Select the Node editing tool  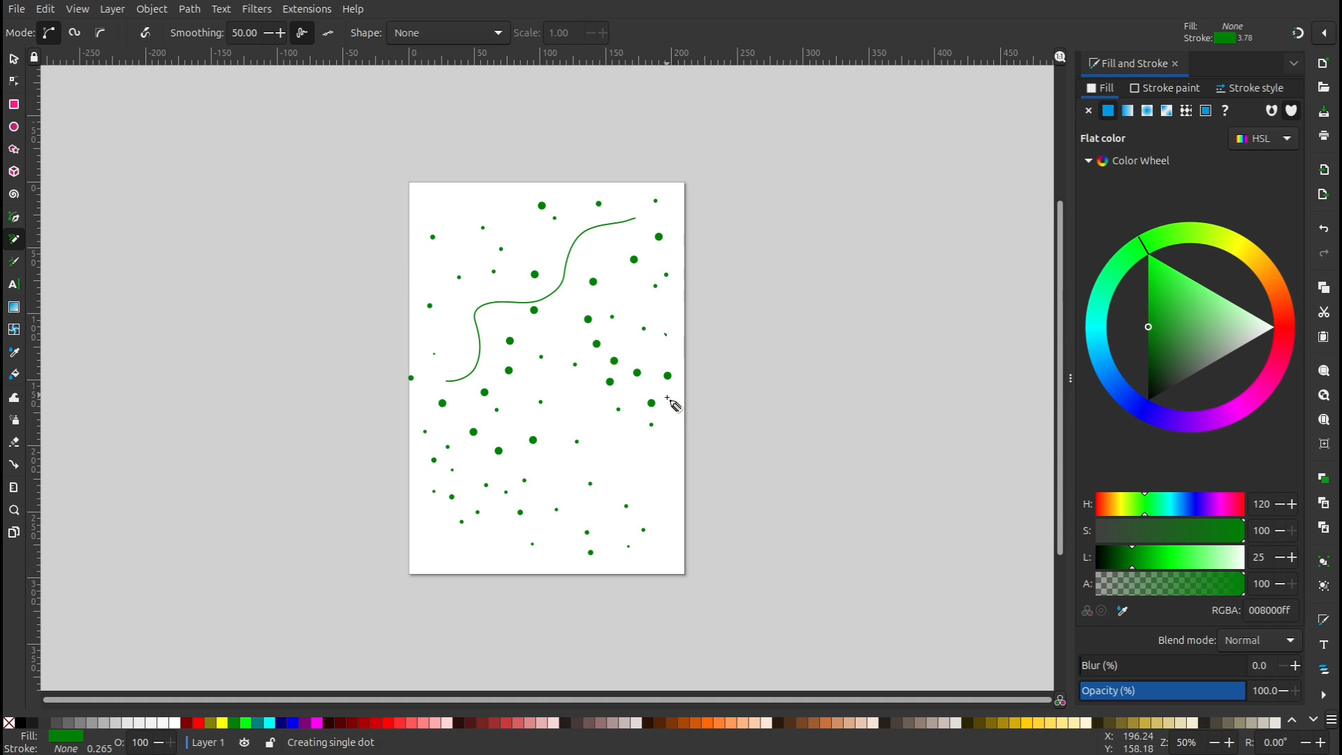(13, 82)
